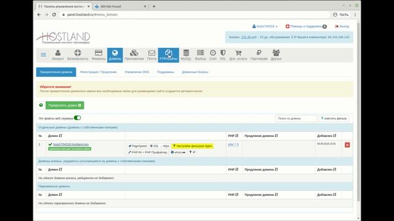Open a new browser tab
Screen dimensions: 394x221
point(154,6)
